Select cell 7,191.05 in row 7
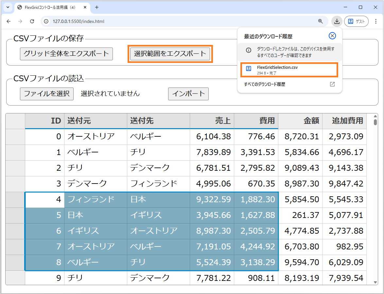384x294 pixels. [x=212, y=246]
